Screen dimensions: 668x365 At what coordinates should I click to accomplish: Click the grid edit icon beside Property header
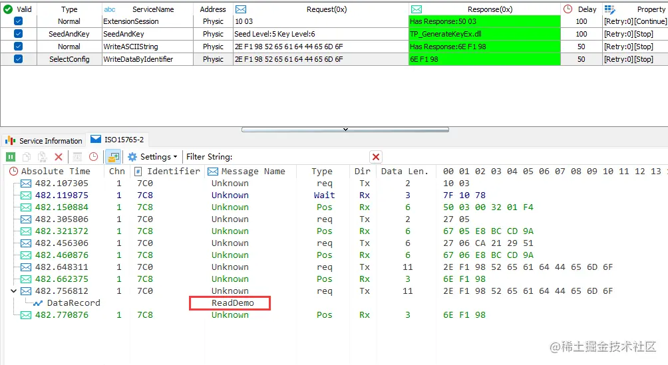click(x=609, y=9)
